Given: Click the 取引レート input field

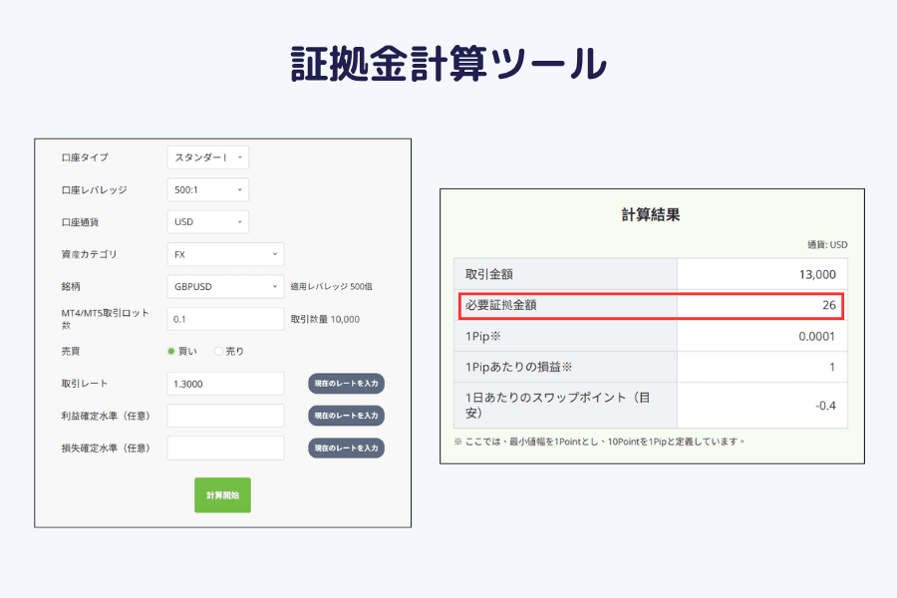Looking at the screenshot, I should (x=225, y=384).
